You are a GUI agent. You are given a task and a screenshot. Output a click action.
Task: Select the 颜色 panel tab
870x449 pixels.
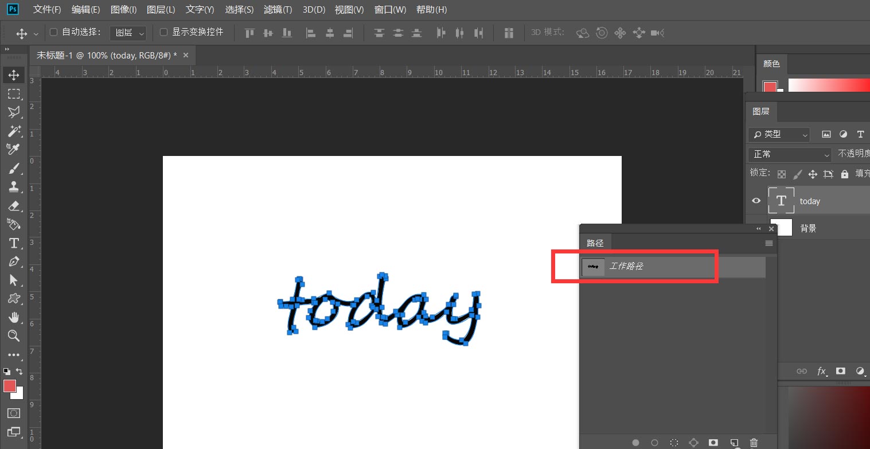pyautogui.click(x=771, y=64)
